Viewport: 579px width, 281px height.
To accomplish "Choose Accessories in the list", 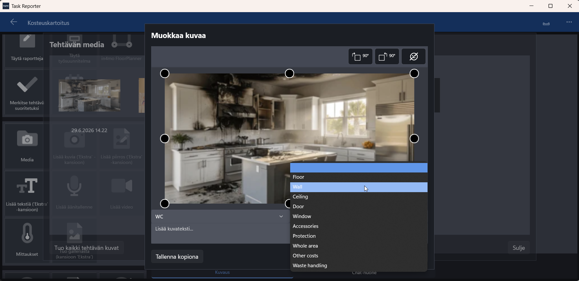I will coord(359,226).
